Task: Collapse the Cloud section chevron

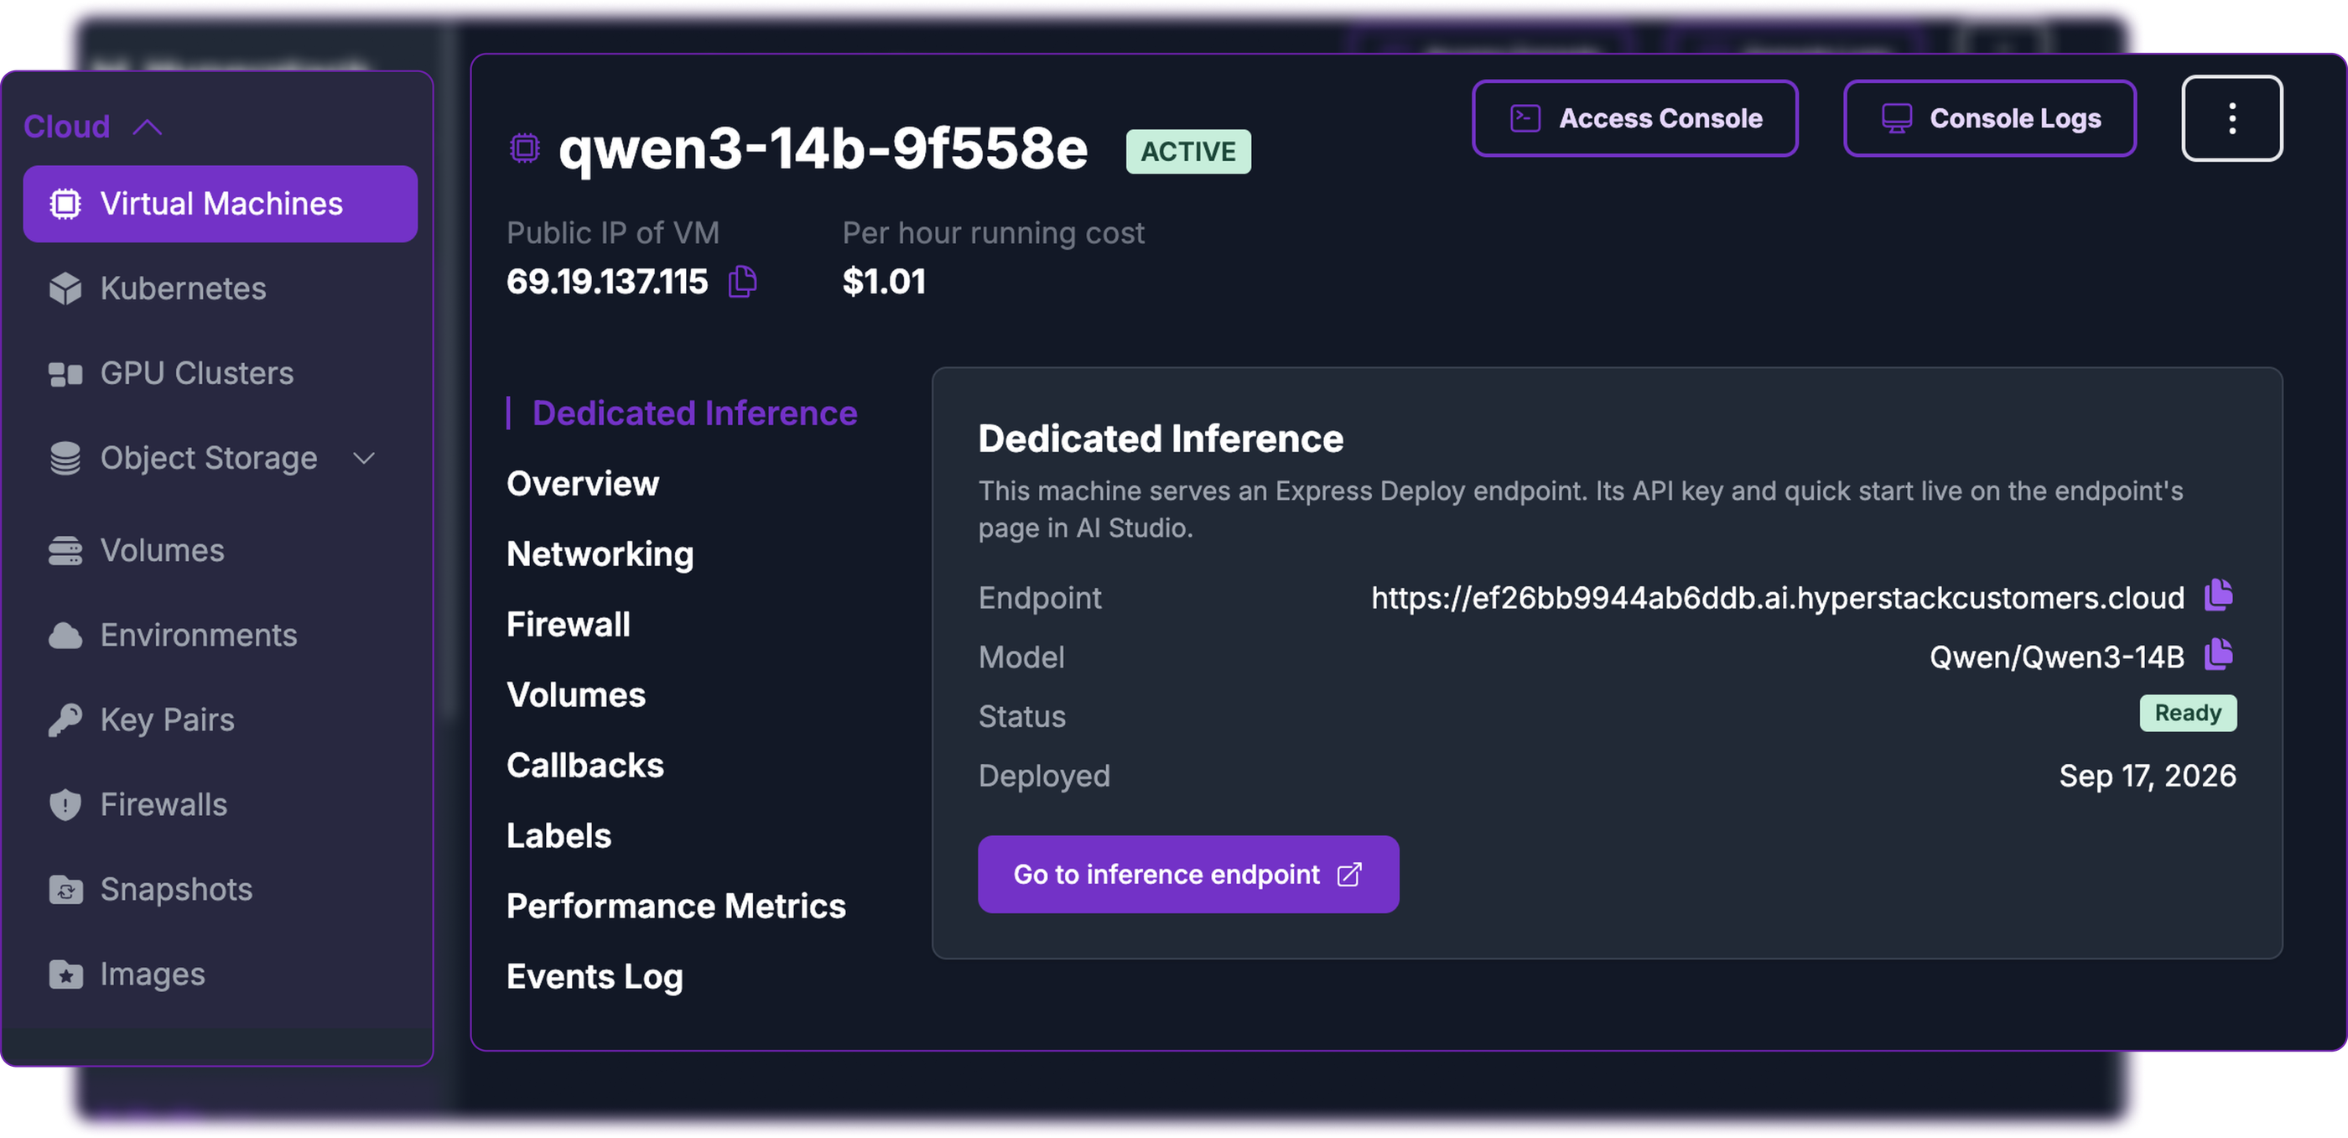Action: pos(148,127)
